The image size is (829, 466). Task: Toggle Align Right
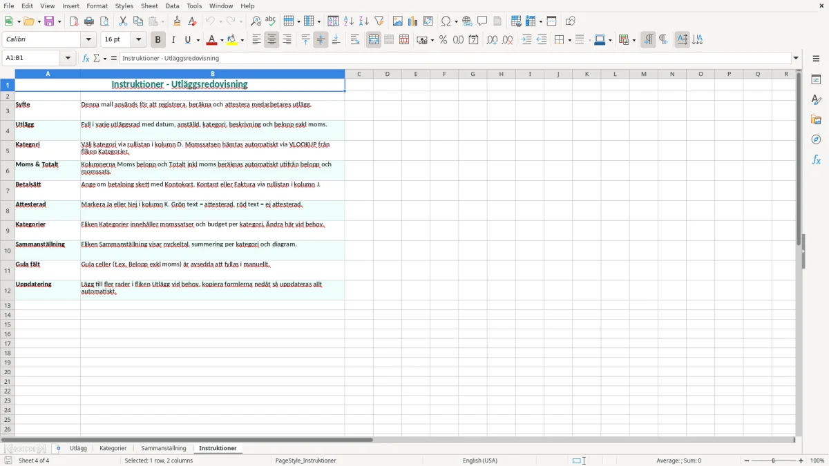(x=287, y=40)
